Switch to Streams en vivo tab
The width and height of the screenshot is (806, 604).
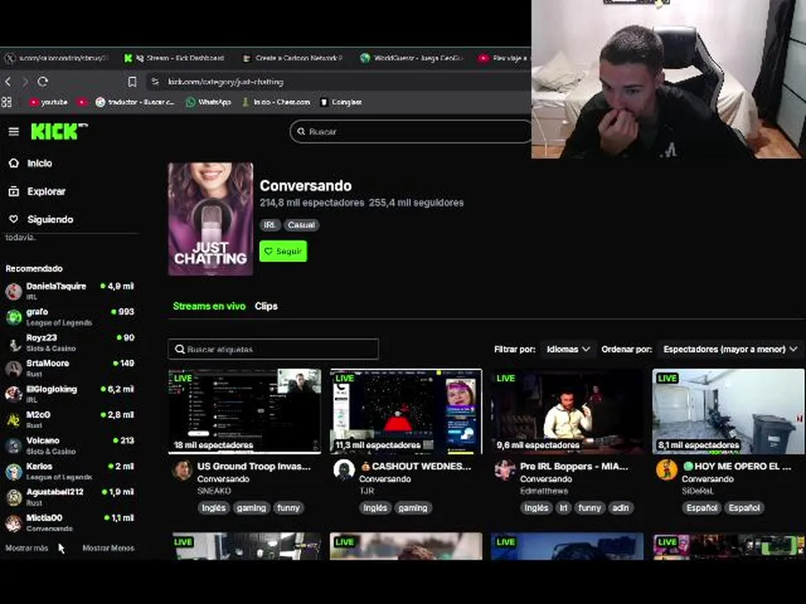tap(209, 306)
